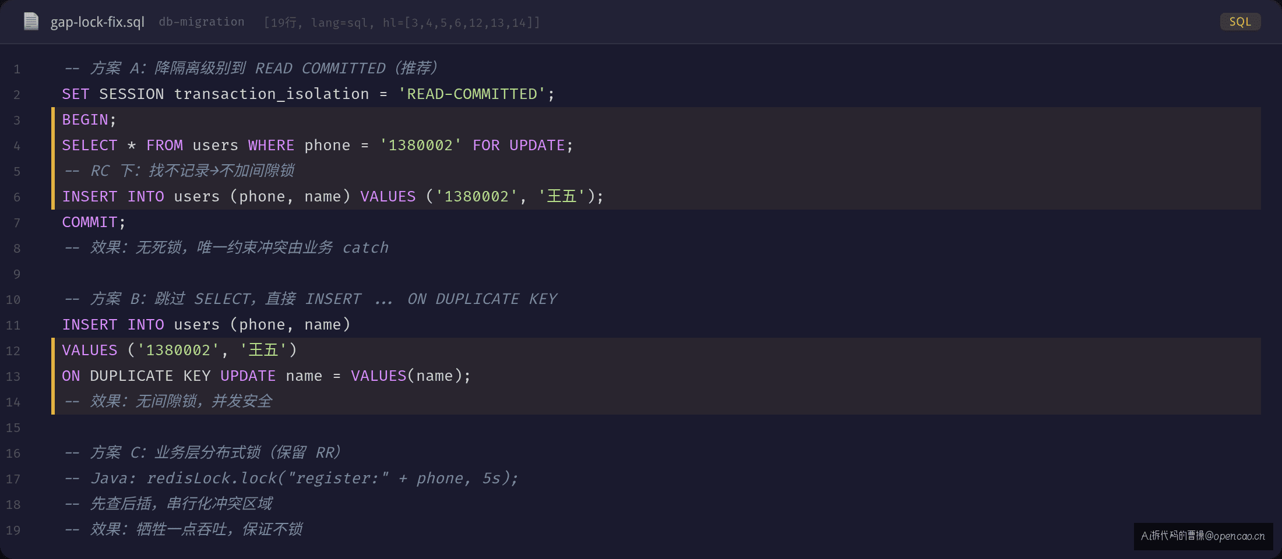The image size is (1282, 559).
Task: Click the 'BEGIN;' statement on line 3
Action: (89, 119)
